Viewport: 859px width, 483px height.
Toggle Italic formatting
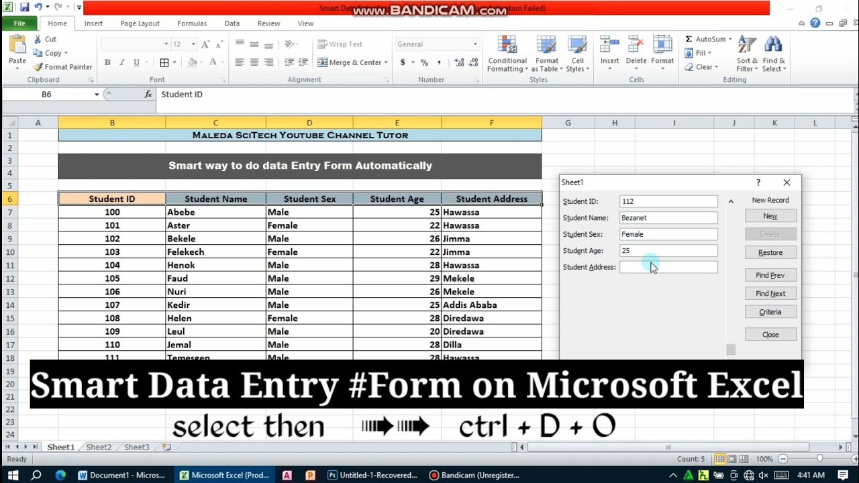[121, 62]
